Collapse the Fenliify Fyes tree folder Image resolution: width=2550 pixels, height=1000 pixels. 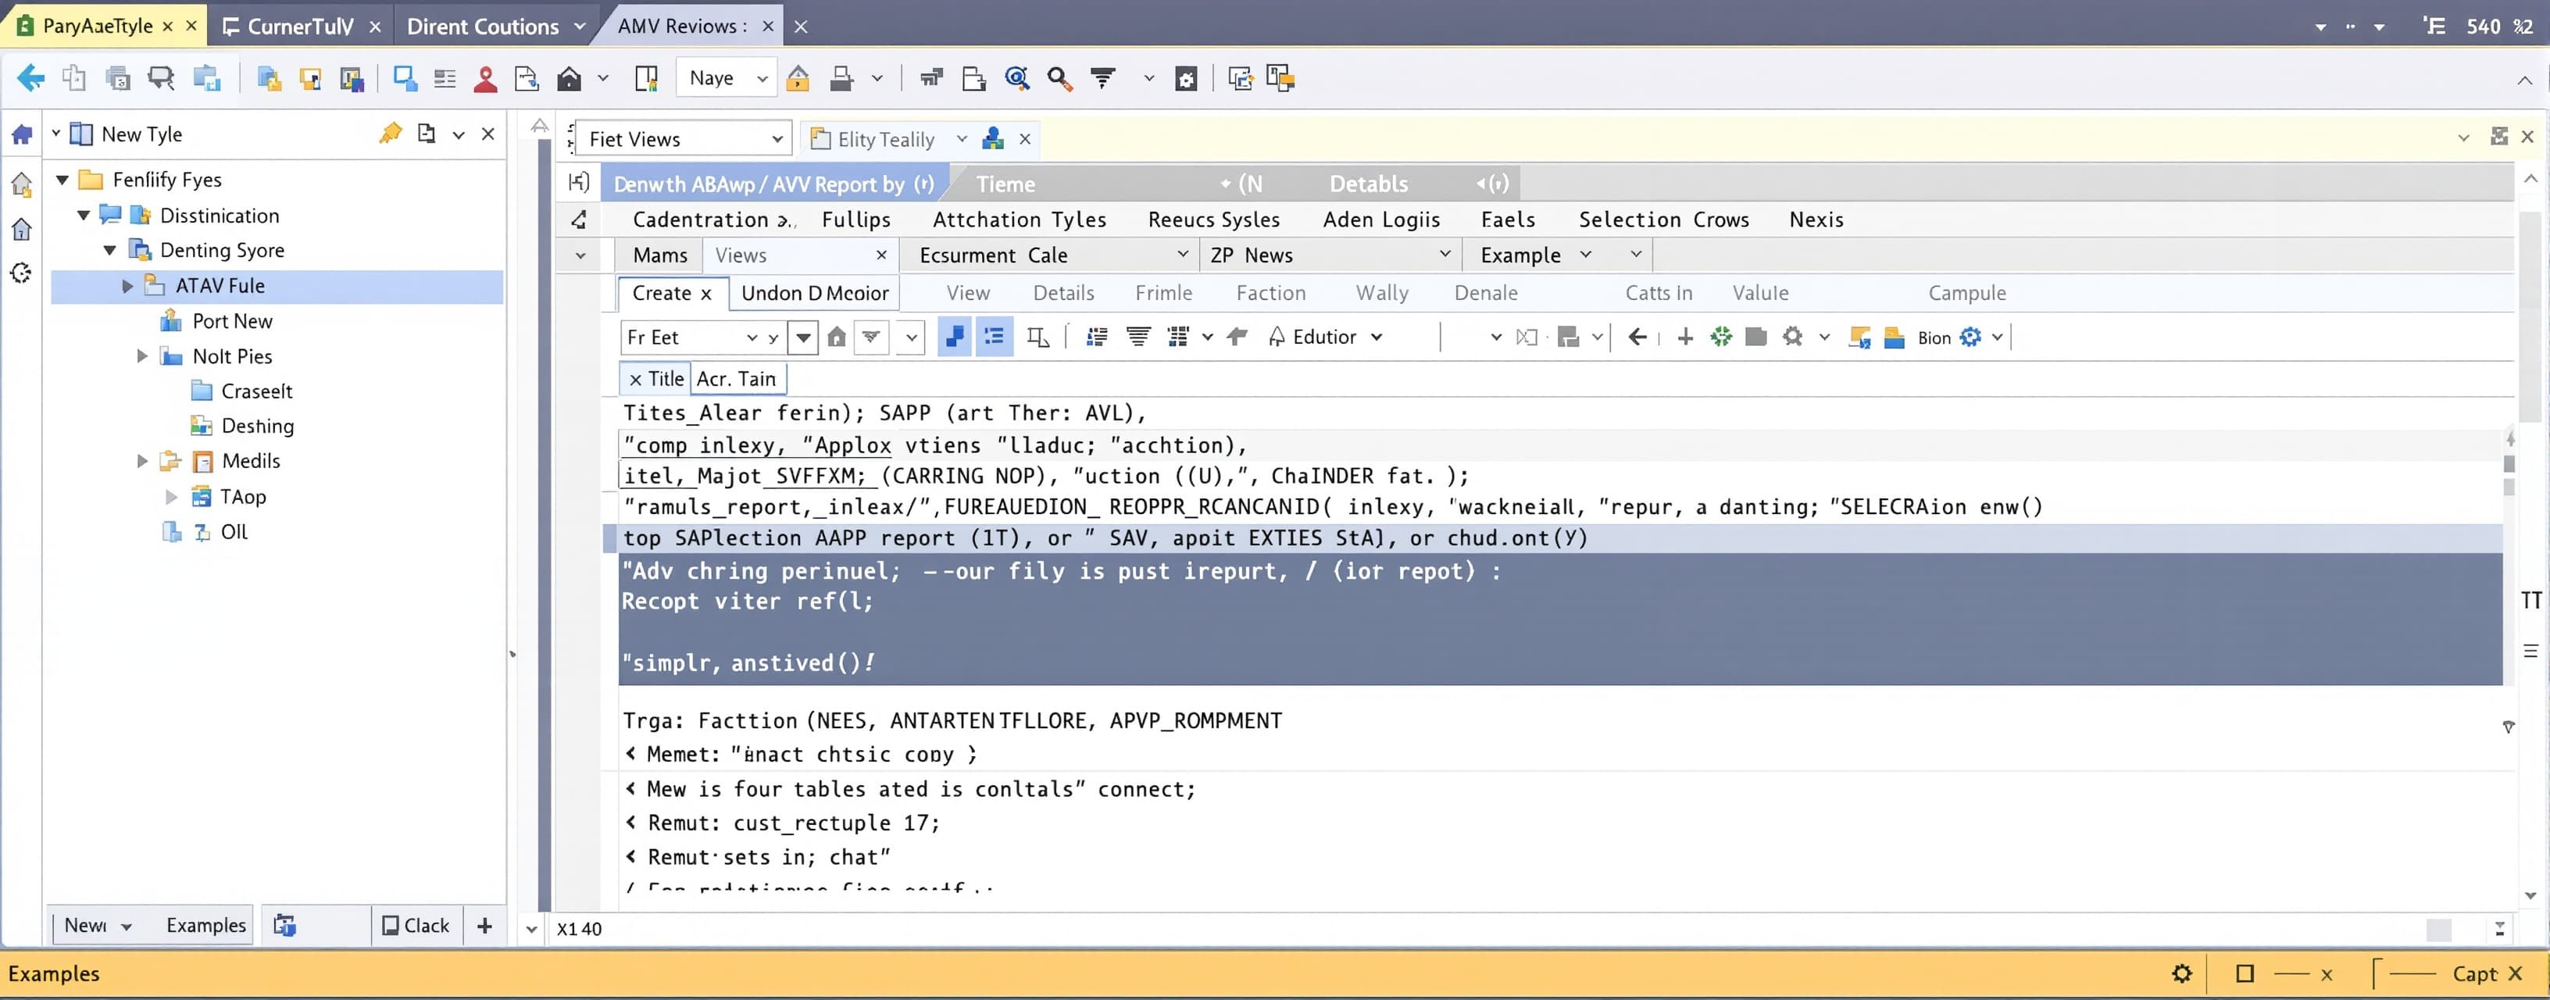62,179
